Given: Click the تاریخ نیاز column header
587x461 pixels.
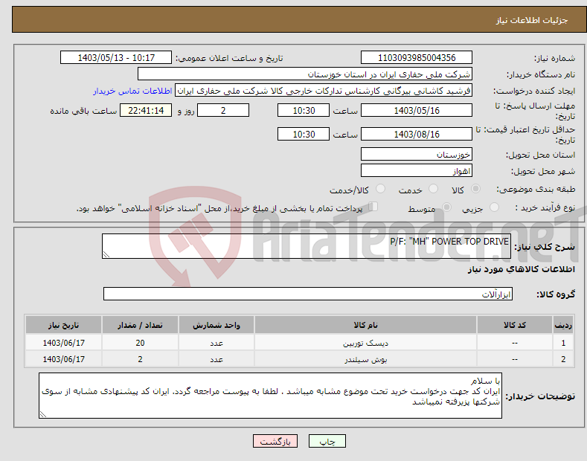Looking at the screenshot, I should (64, 325).
